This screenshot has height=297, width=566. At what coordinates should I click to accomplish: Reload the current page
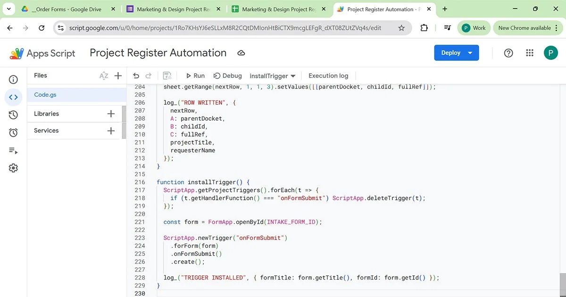42,28
